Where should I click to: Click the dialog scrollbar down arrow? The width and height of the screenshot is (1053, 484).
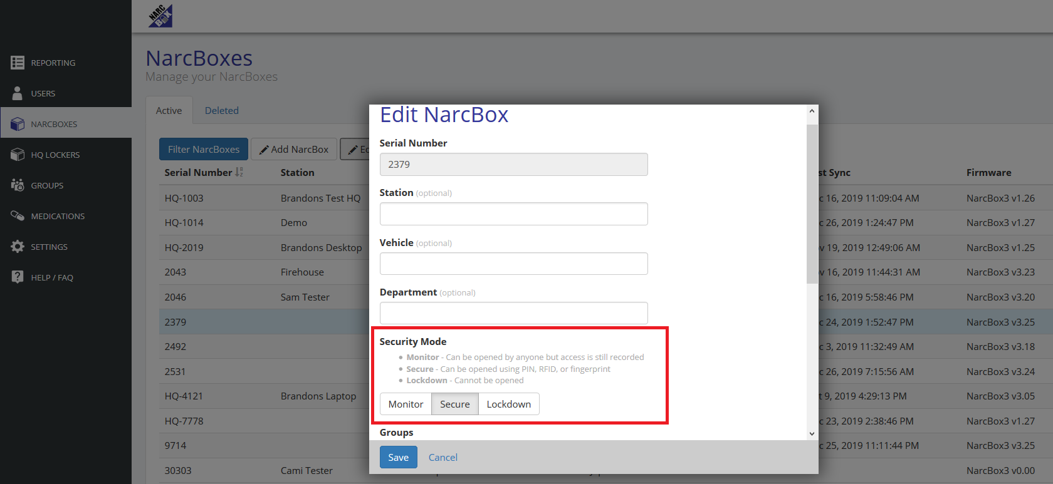tap(812, 433)
